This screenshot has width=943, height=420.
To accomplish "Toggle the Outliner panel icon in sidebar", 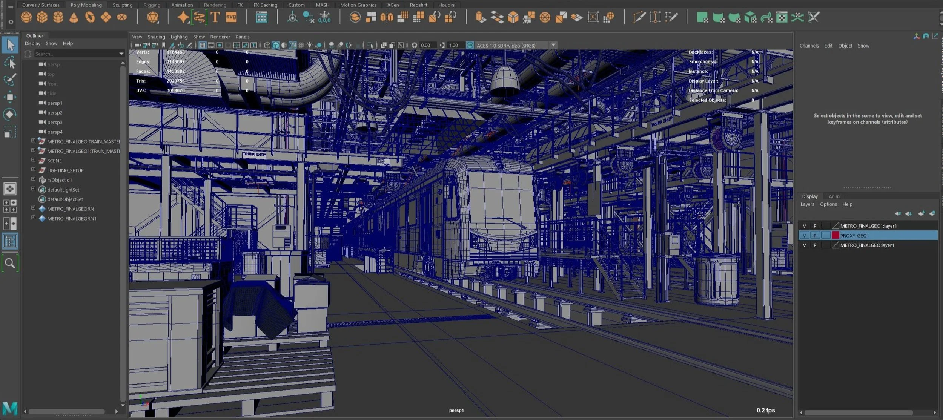I will click(x=10, y=241).
